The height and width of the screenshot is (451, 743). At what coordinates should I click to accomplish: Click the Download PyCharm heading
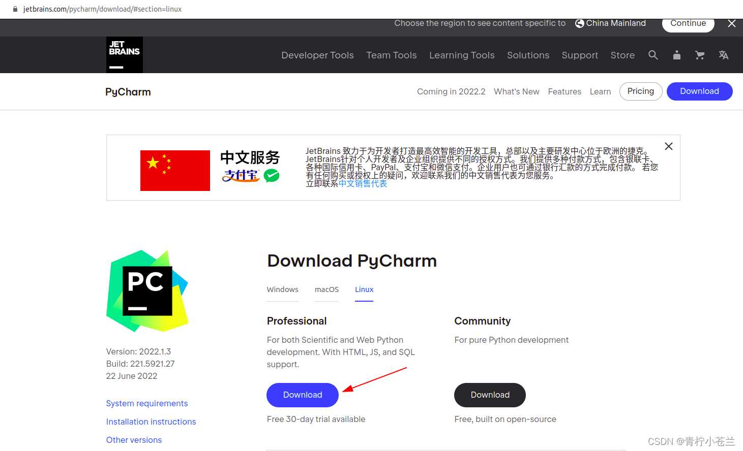pyautogui.click(x=352, y=261)
